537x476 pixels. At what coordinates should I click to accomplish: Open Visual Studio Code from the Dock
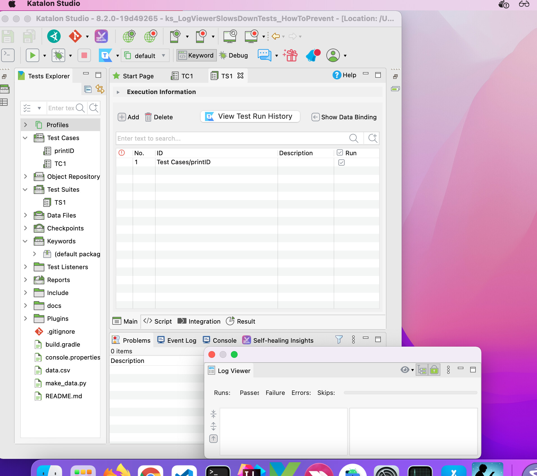click(184, 471)
